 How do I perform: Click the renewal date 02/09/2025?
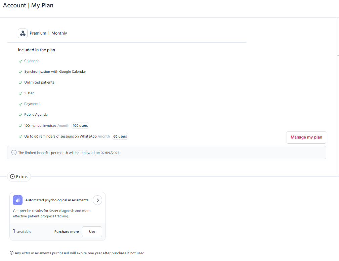[x=110, y=153]
